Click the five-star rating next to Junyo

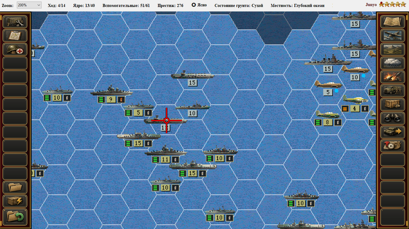click(x=393, y=5)
